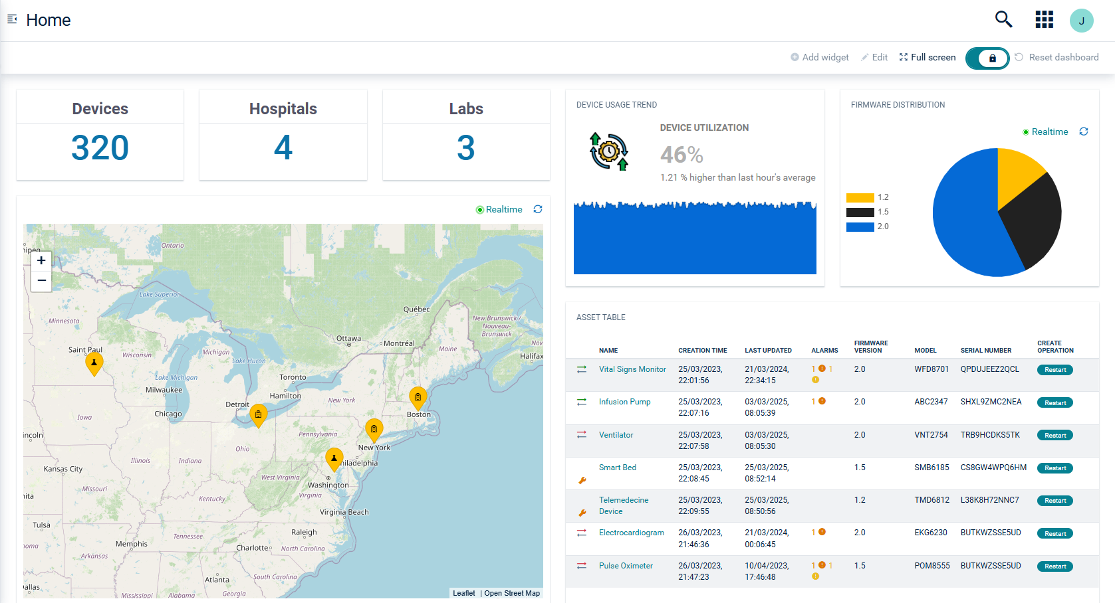Zoom in on the map
Image resolution: width=1115 pixels, height=603 pixels.
coord(41,260)
